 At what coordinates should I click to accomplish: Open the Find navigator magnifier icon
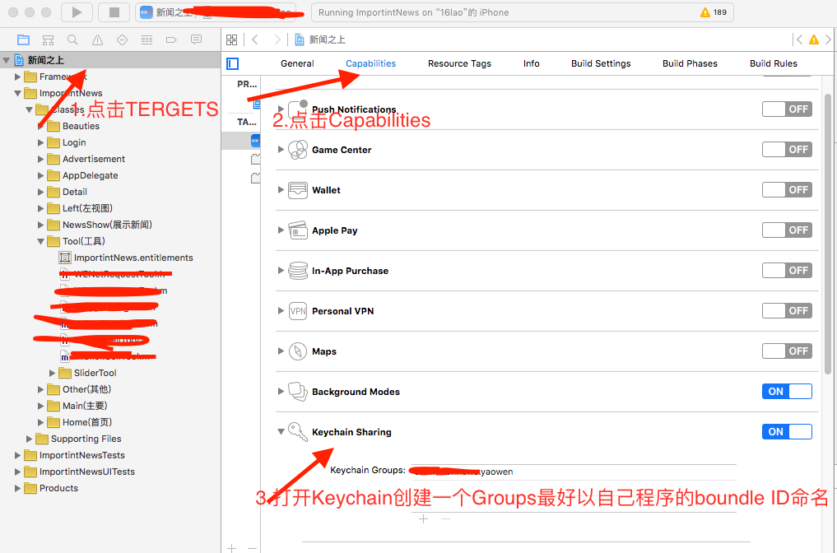coord(72,39)
